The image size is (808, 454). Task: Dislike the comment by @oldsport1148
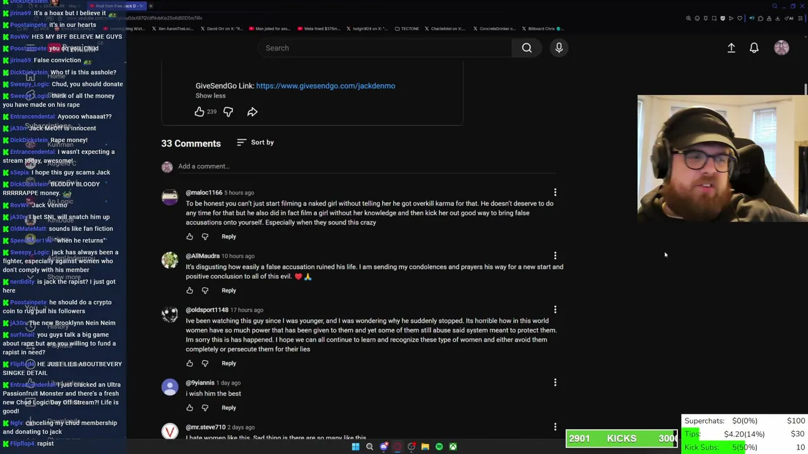(x=205, y=363)
